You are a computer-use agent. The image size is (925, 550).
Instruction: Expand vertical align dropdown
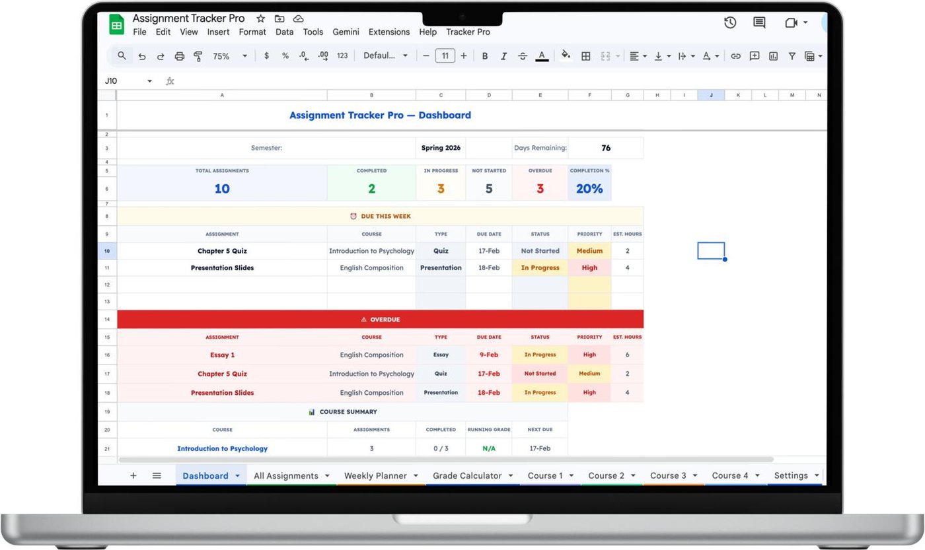(668, 57)
